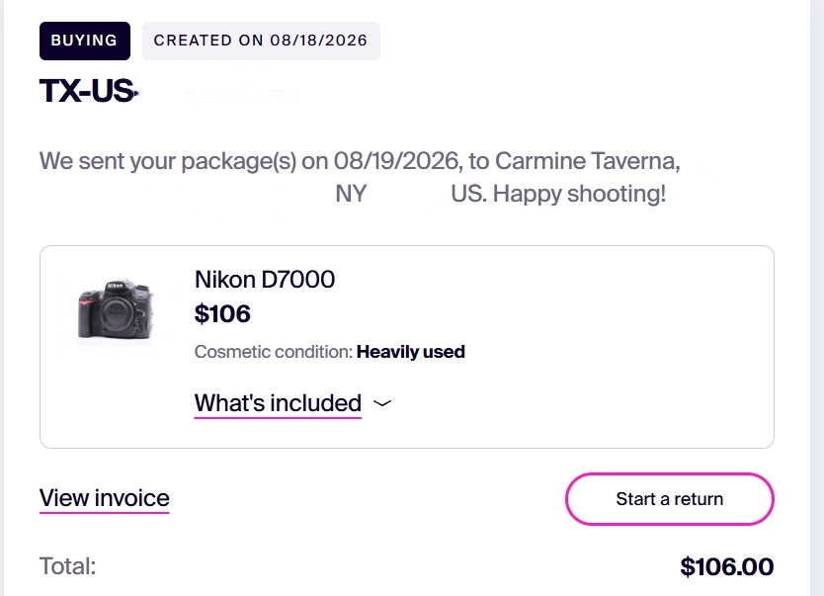Click the $106 item price
The image size is (824, 596).
click(222, 313)
